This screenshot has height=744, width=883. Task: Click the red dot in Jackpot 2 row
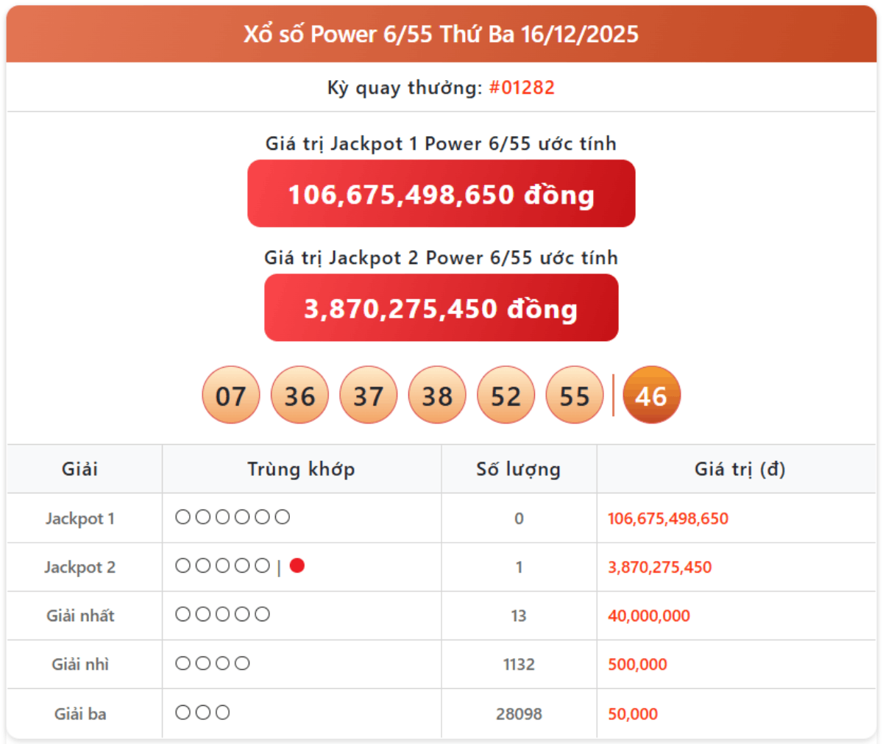(x=297, y=565)
